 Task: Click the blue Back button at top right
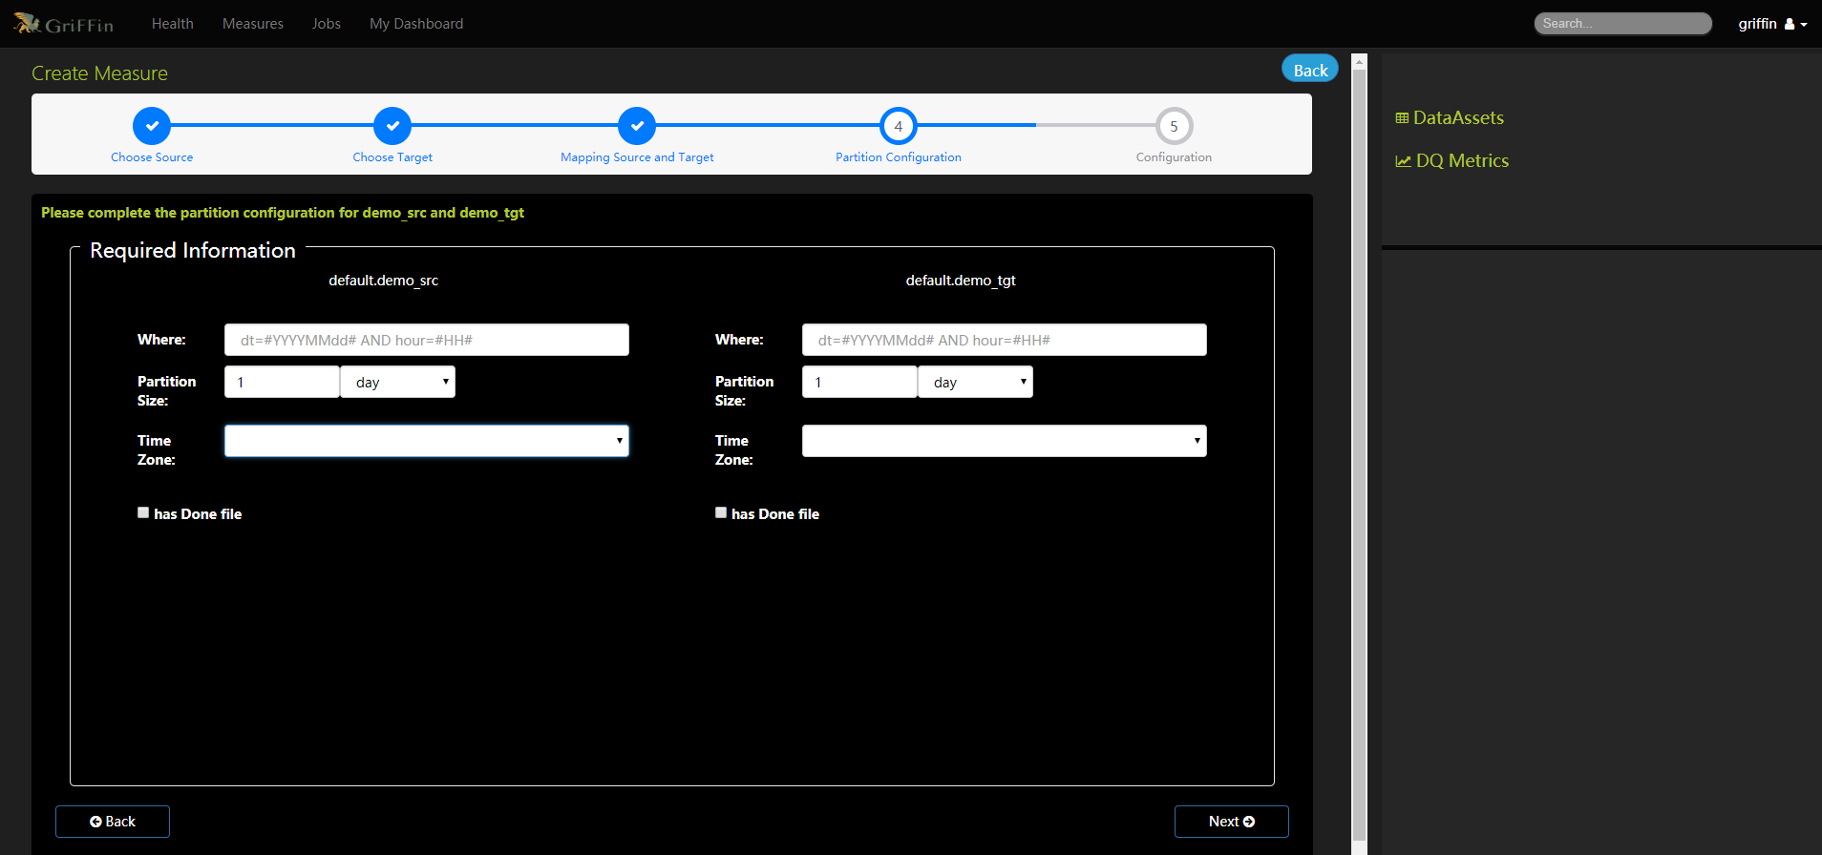click(x=1310, y=69)
